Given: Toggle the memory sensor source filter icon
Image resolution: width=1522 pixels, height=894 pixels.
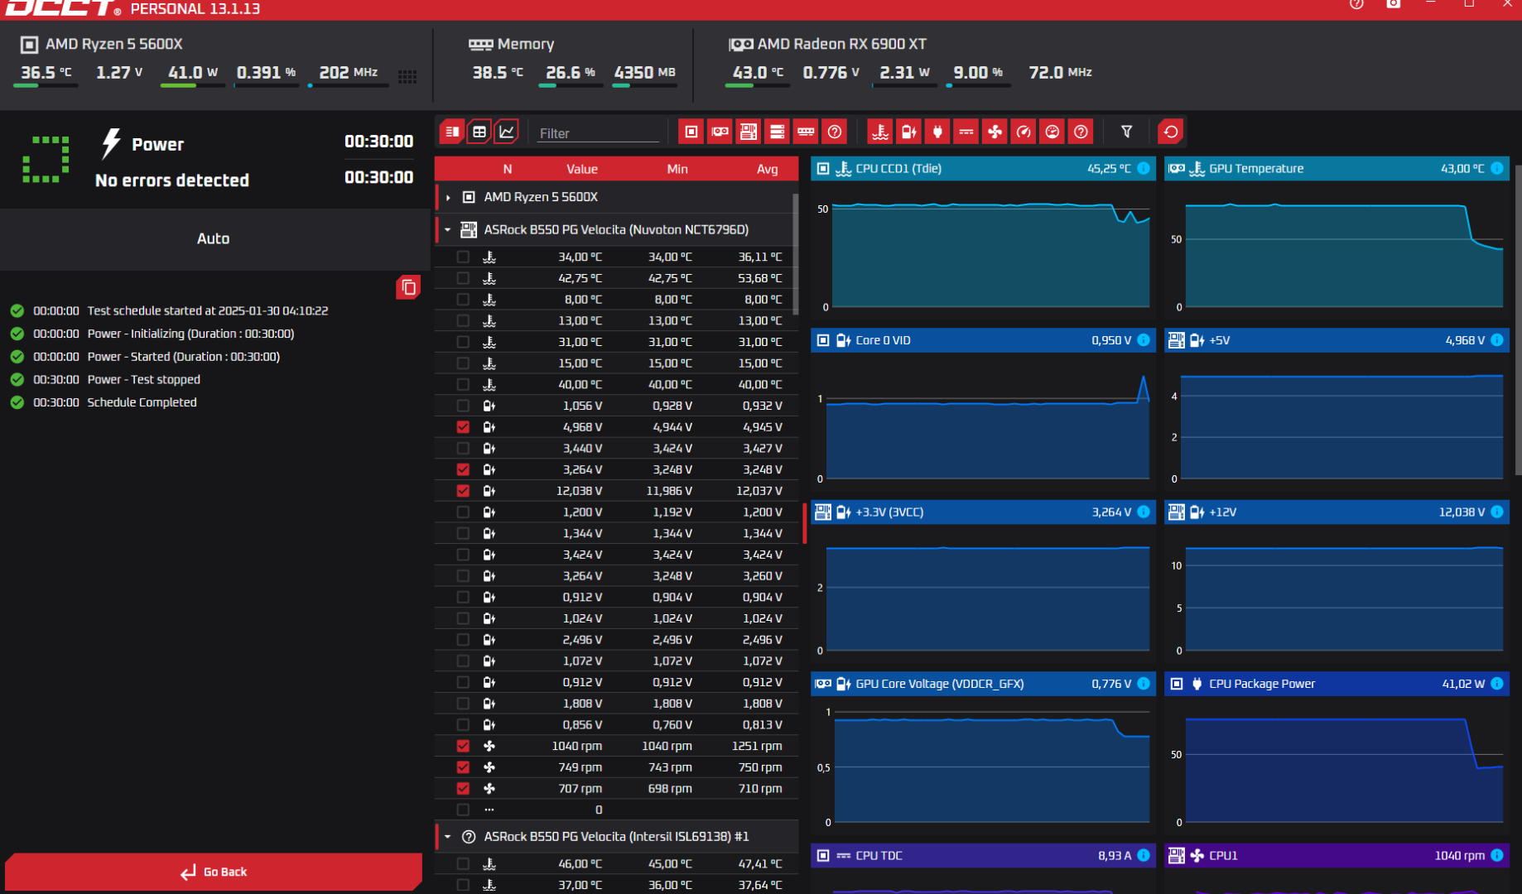Looking at the screenshot, I should click(806, 132).
